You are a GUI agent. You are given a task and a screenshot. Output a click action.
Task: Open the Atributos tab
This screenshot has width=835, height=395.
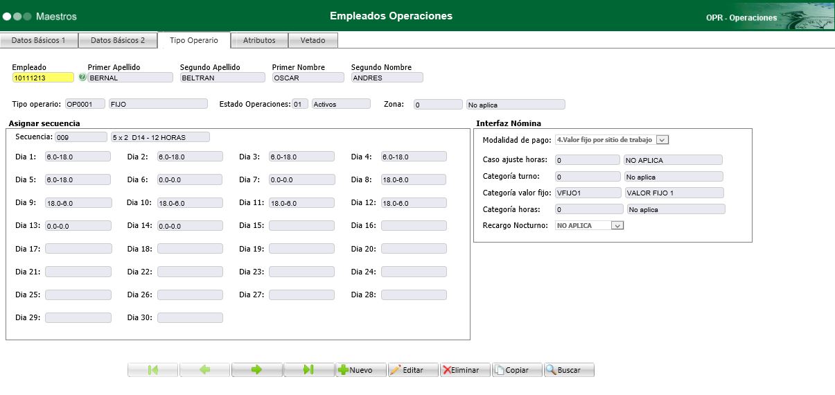(x=259, y=40)
